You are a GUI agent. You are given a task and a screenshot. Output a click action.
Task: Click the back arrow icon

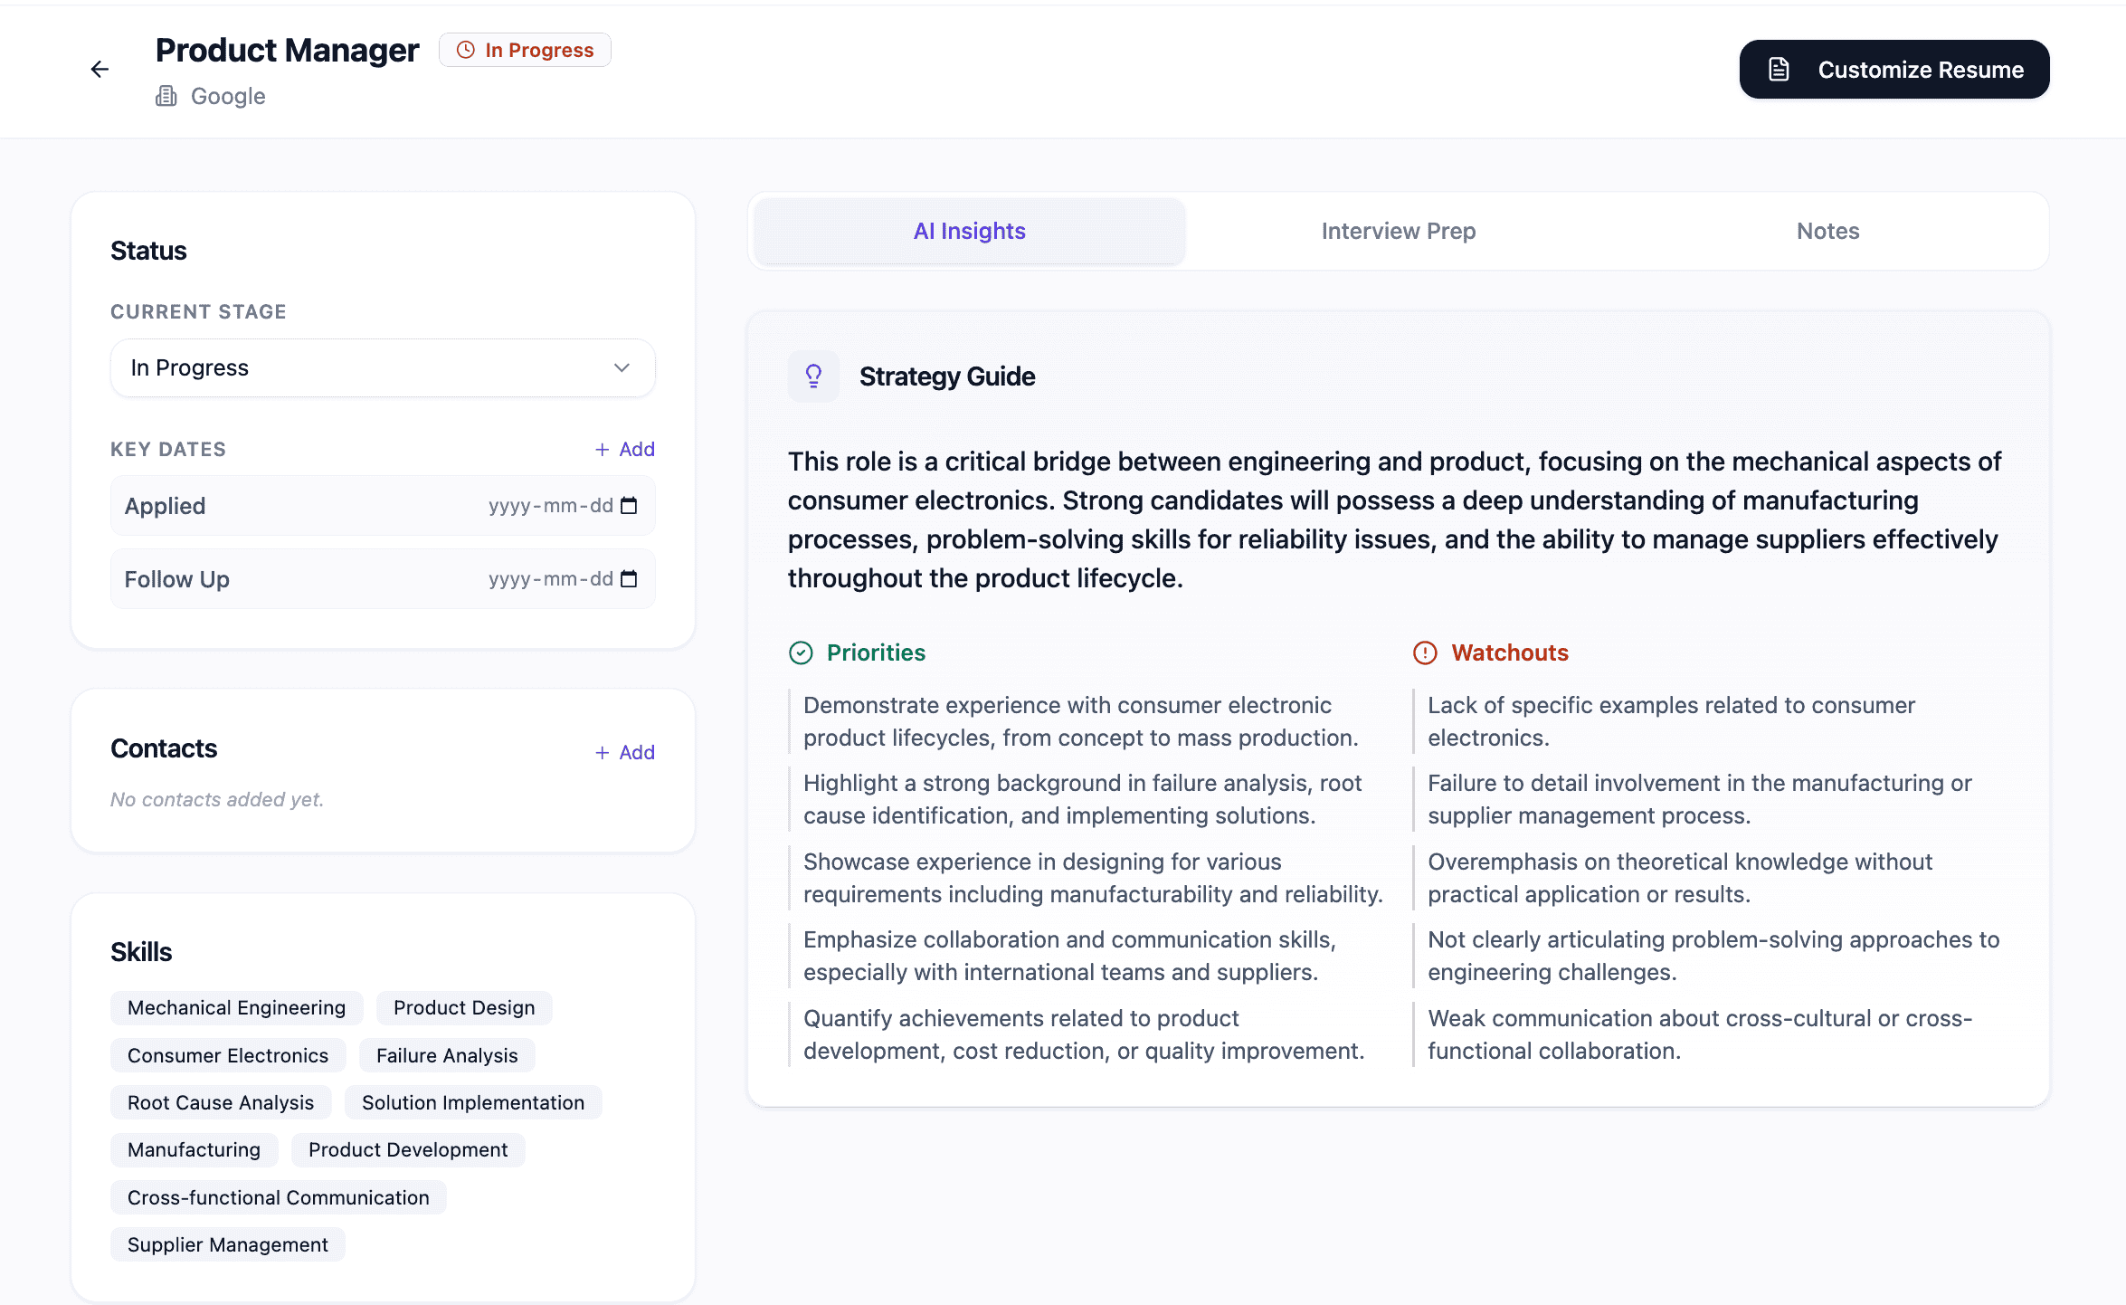click(100, 70)
